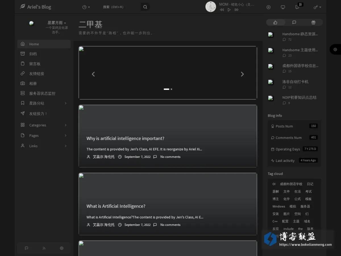Click the 日记 tag
Viewport: 341px width, 256px height.
(x=310, y=184)
